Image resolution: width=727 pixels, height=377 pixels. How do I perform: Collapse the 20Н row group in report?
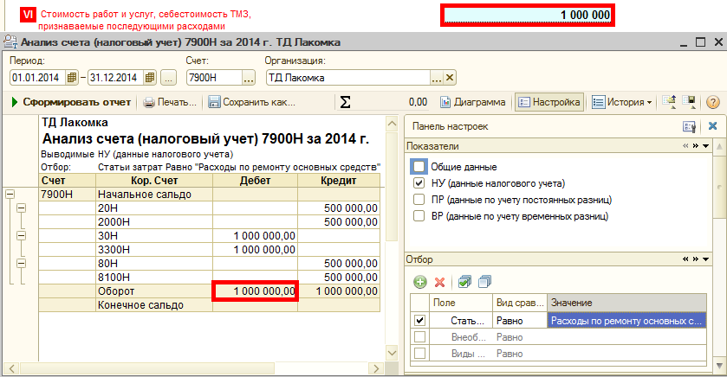coord(22,208)
